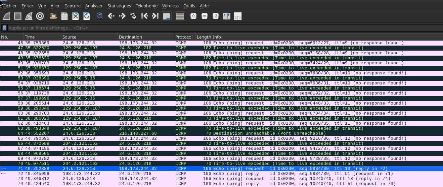Click destination 216.148.227.68 cell
The height and width of the screenshot is (187, 443).
click(x=138, y=133)
